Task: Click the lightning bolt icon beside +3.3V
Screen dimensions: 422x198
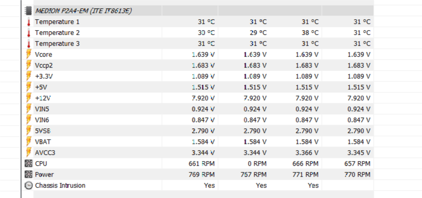Action: [29, 76]
